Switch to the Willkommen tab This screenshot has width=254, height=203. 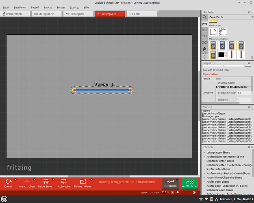pyautogui.click(x=15, y=14)
